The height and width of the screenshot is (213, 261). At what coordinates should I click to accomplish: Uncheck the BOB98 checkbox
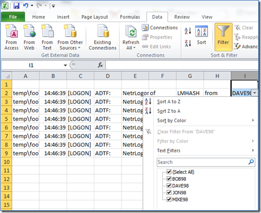click(x=169, y=179)
